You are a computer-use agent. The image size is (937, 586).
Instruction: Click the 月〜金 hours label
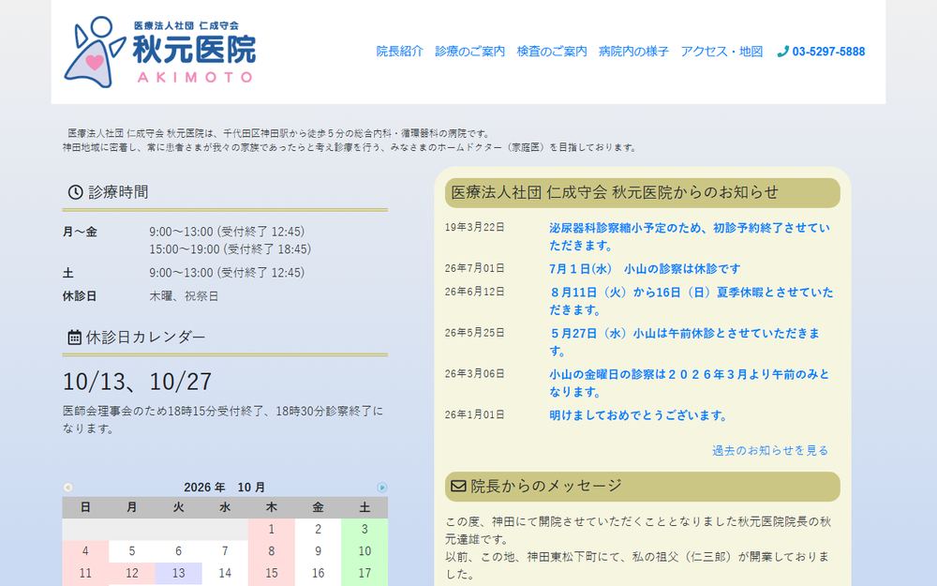pos(80,232)
